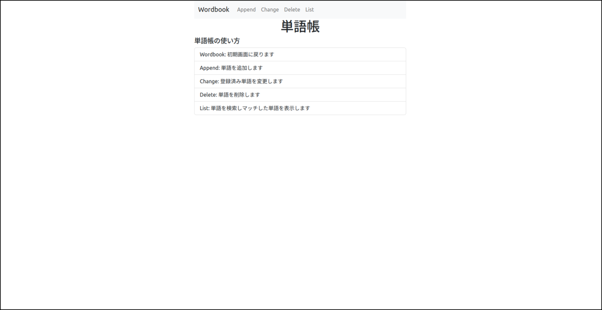Image resolution: width=602 pixels, height=310 pixels.
Task: Open the Append page in navbar
Action: coord(246,10)
